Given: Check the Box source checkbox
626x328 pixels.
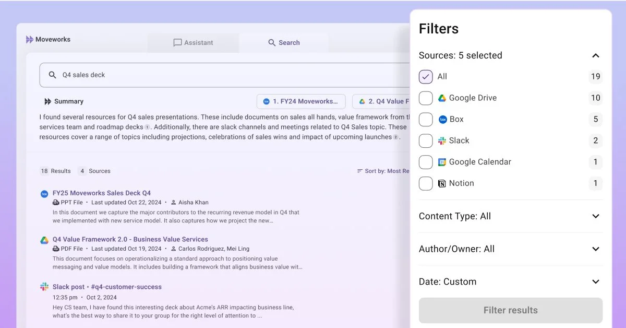Looking at the screenshot, I should tap(426, 120).
